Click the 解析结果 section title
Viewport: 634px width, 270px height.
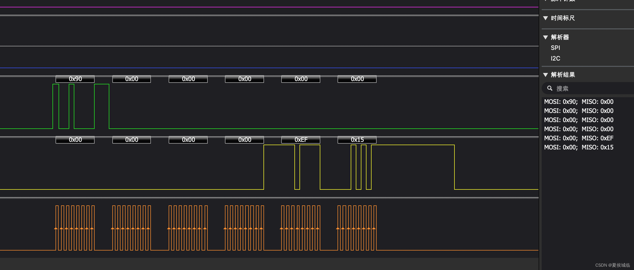(x=563, y=75)
